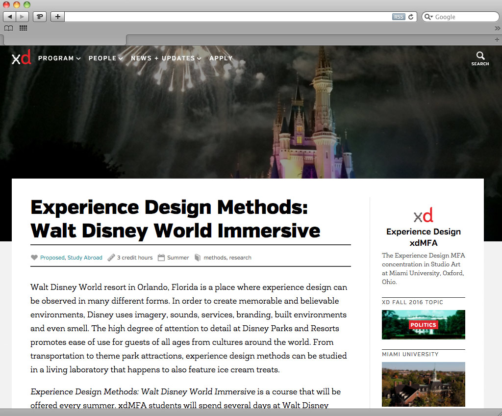
Task: Open the Politics topic thumbnail
Action: click(x=424, y=325)
